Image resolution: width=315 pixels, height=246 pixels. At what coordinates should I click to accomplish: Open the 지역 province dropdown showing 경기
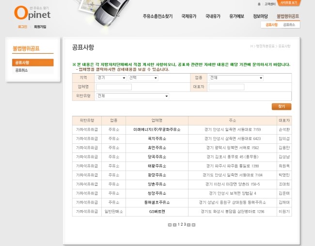point(111,78)
